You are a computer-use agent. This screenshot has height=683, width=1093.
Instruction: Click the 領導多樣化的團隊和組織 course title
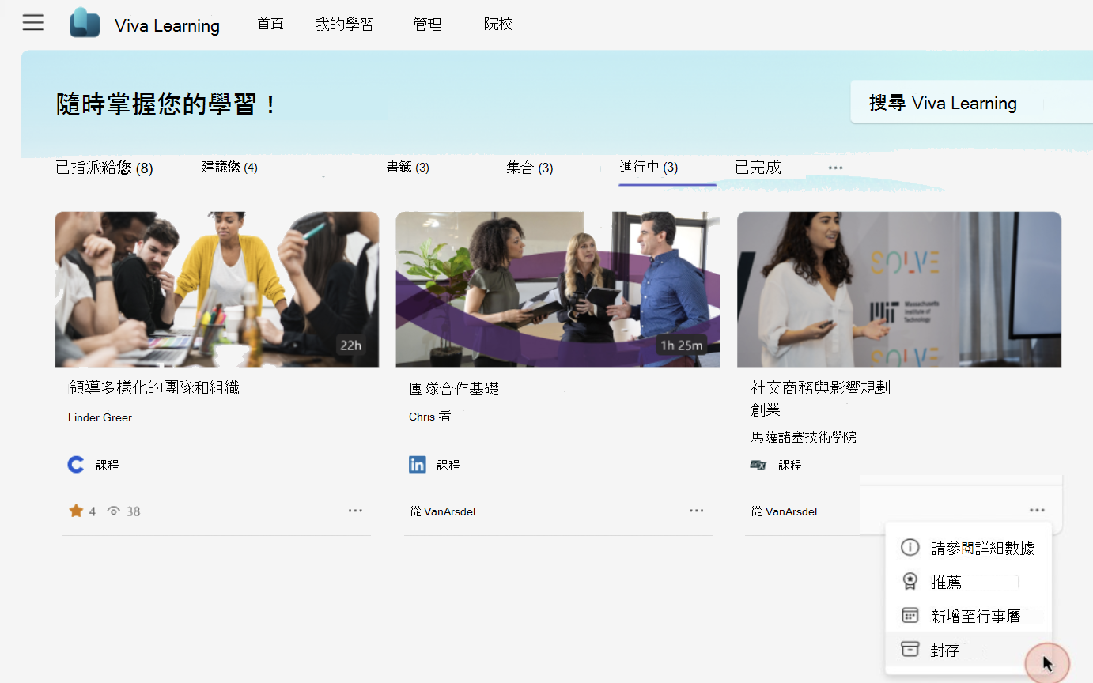pos(154,387)
